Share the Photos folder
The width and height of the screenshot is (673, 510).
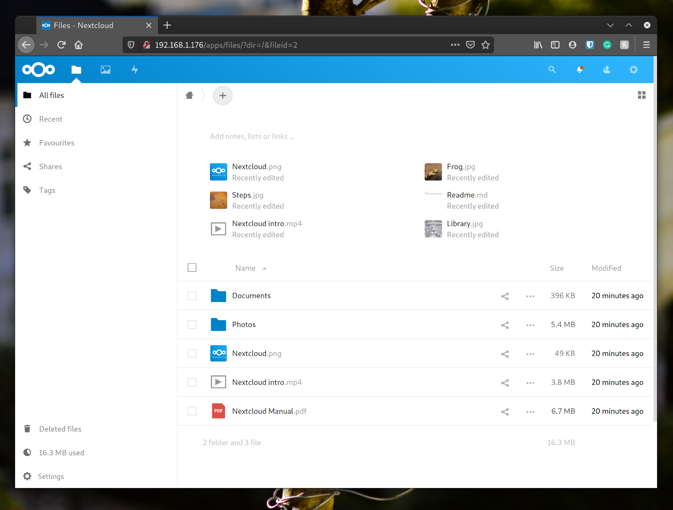pos(505,325)
